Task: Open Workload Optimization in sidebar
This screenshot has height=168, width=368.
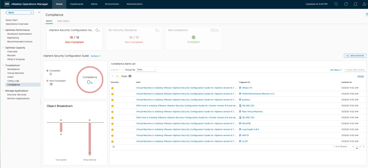Action: click(19, 34)
